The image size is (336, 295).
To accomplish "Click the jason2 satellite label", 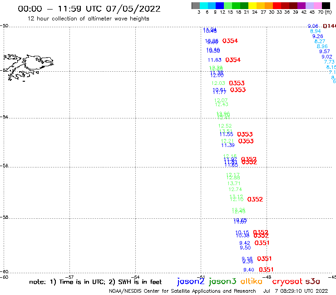I will click(191, 281).
